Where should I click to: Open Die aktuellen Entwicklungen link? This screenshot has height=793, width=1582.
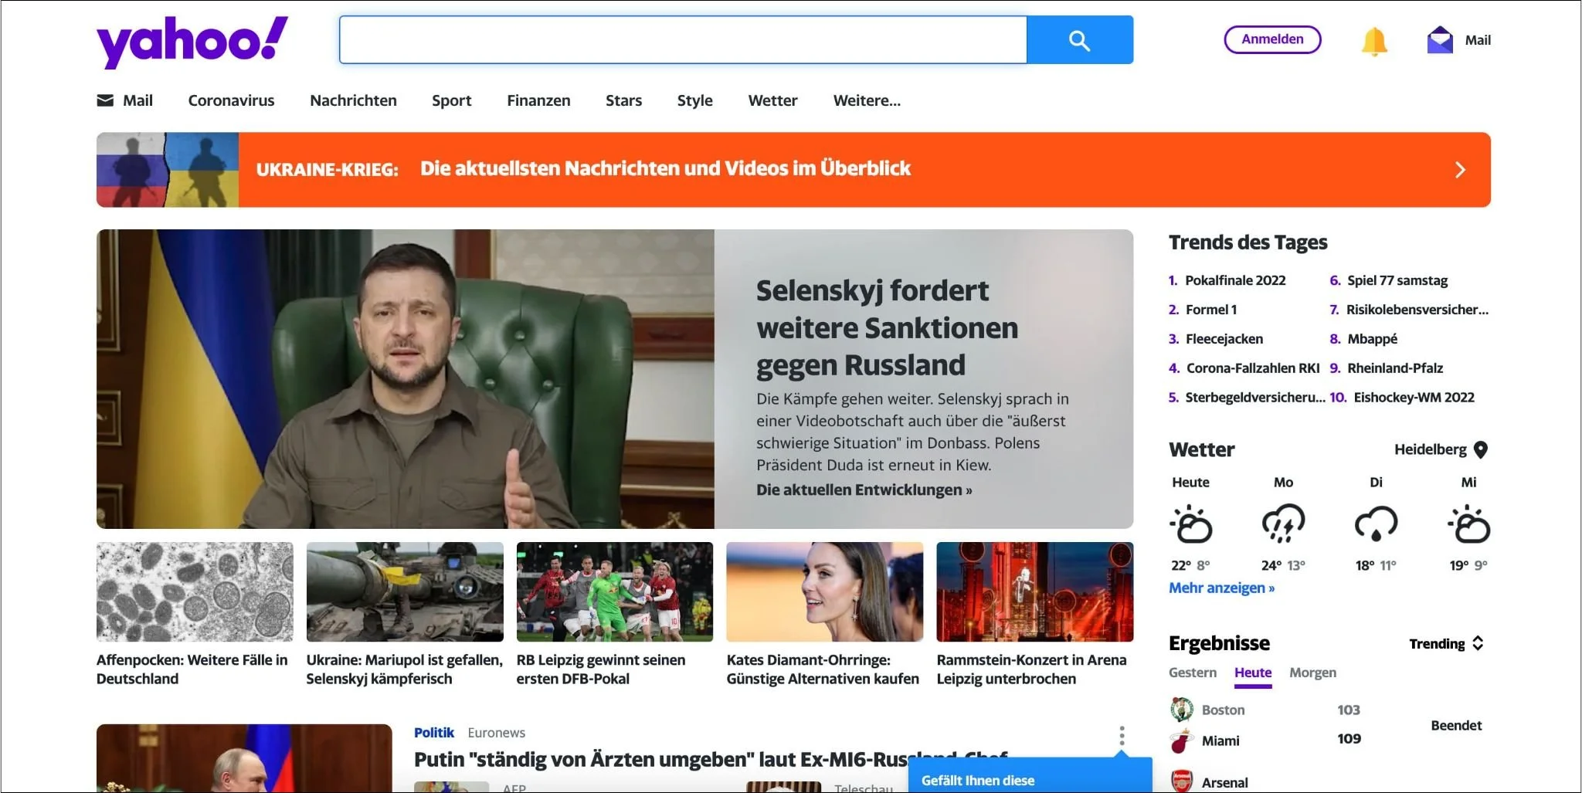(864, 490)
